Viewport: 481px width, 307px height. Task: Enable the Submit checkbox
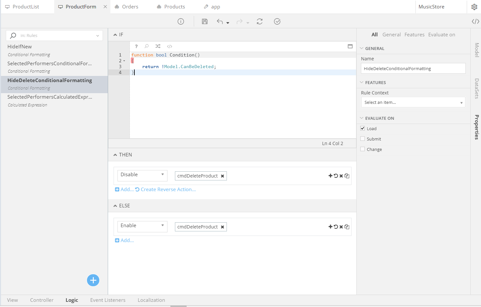click(x=363, y=139)
